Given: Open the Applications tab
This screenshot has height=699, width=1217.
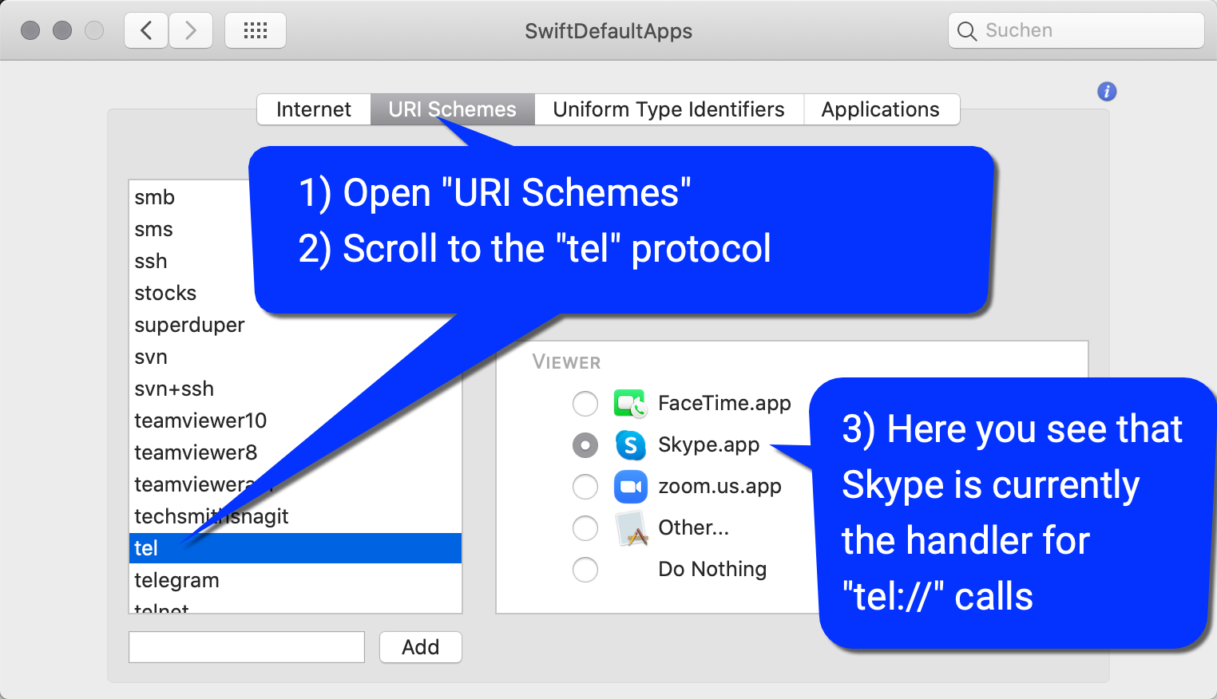Looking at the screenshot, I should point(881,109).
